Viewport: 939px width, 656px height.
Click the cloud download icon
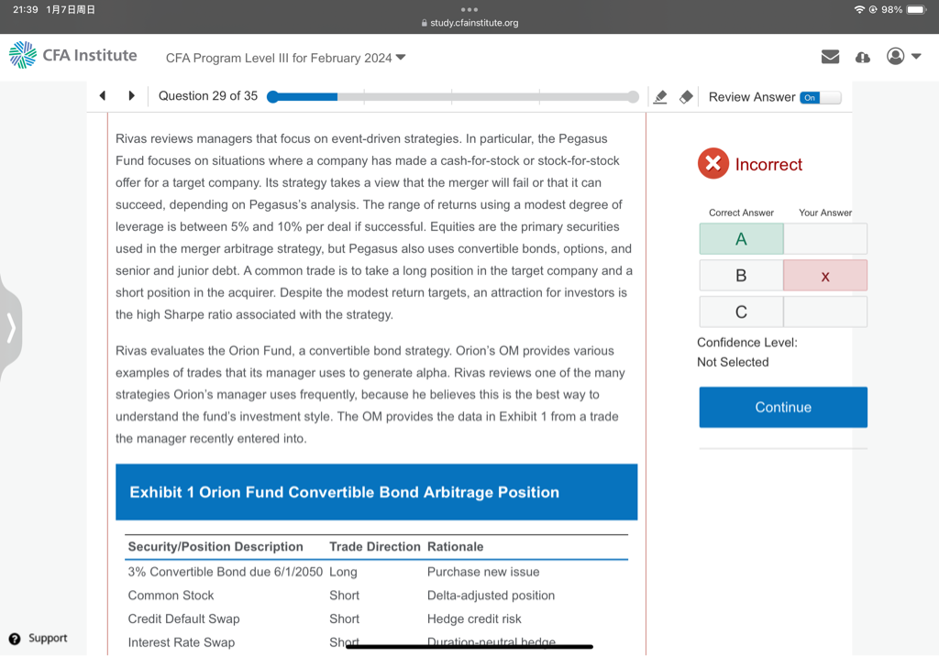[x=862, y=57]
